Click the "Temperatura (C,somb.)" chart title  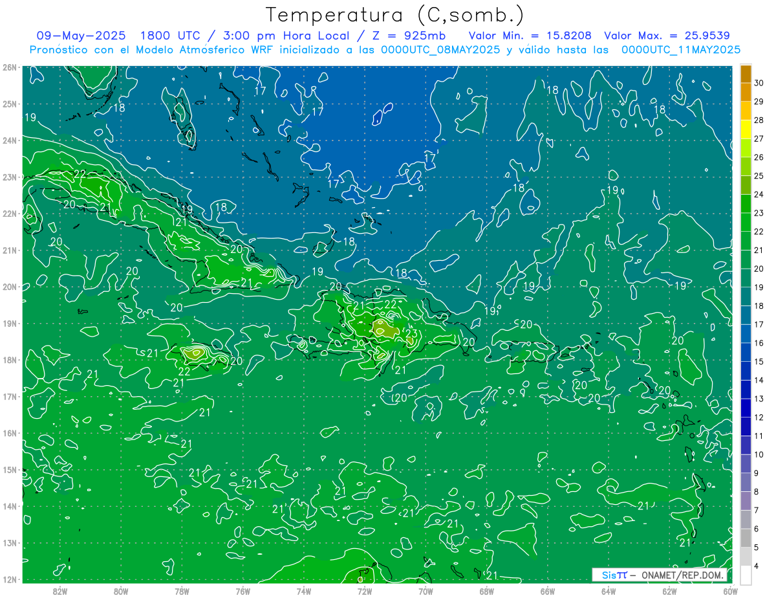point(394,15)
